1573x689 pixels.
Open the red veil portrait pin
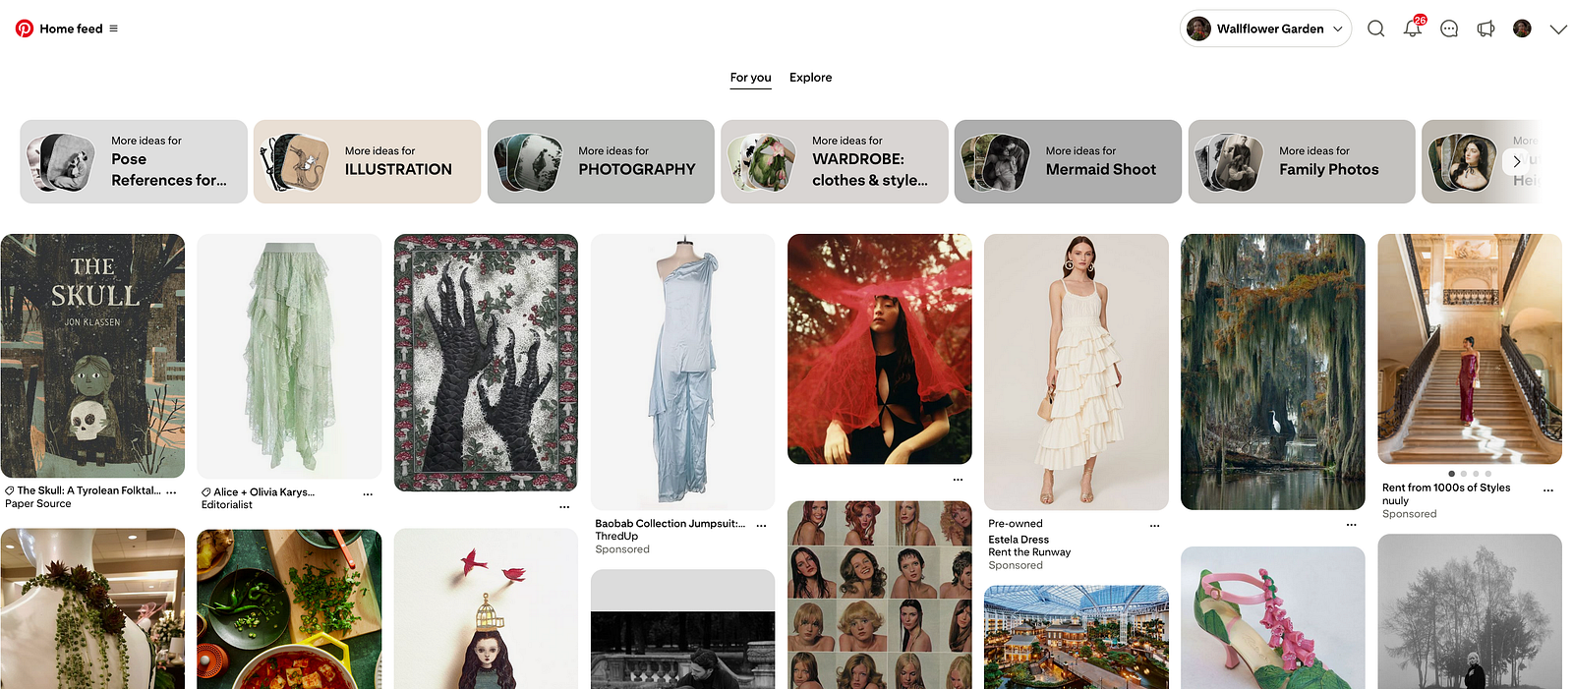tap(879, 349)
